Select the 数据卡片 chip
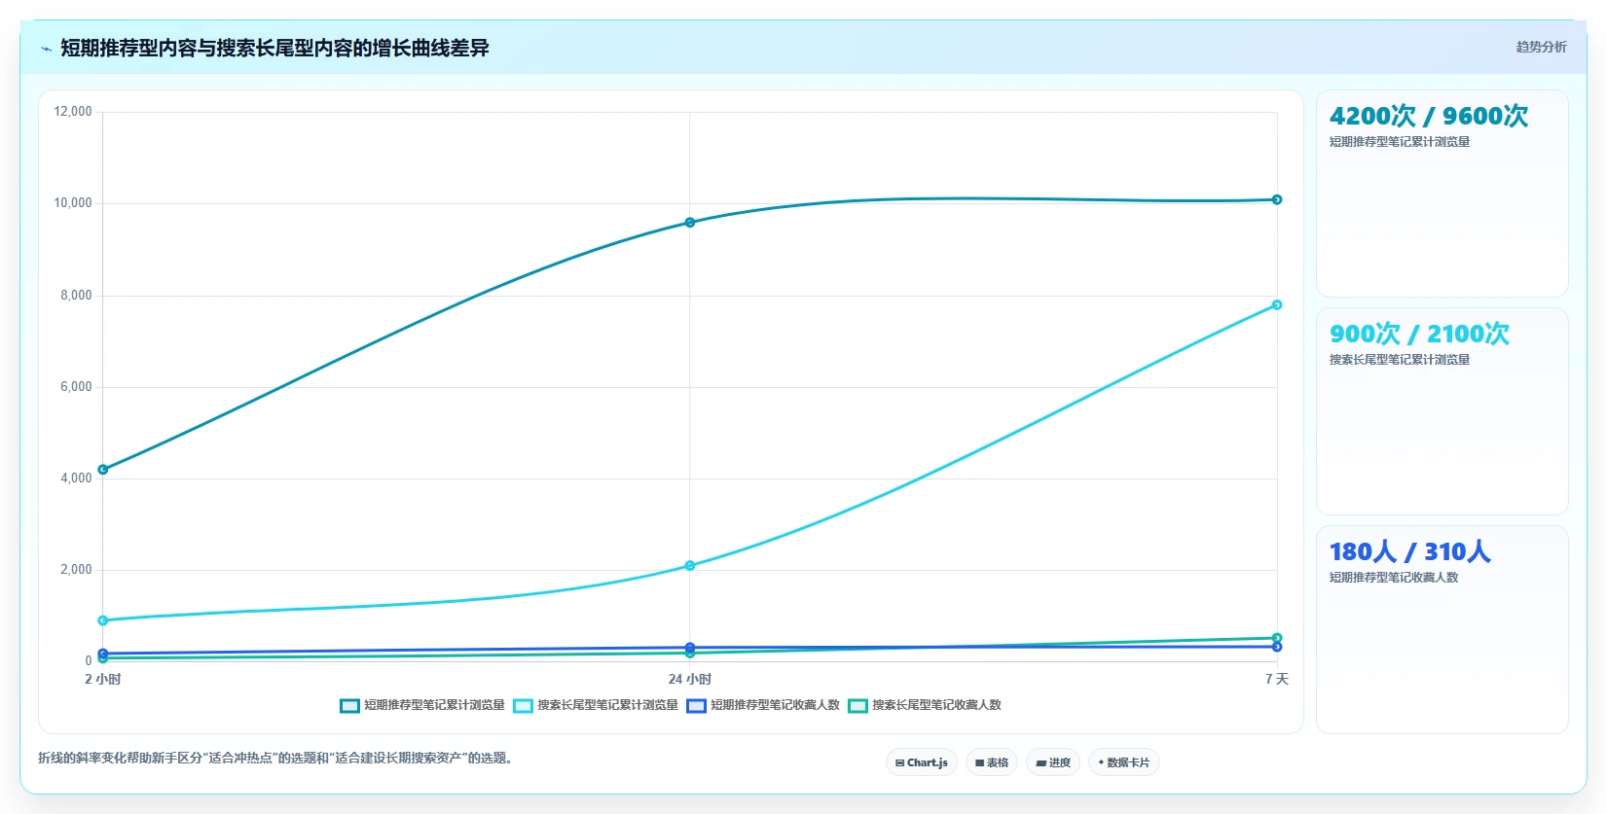1607x814 pixels. click(1124, 762)
